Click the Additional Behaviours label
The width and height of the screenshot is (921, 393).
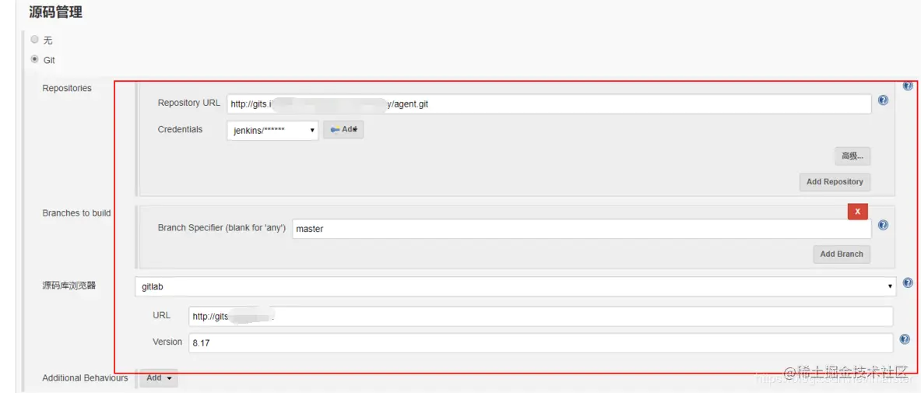[x=85, y=378]
